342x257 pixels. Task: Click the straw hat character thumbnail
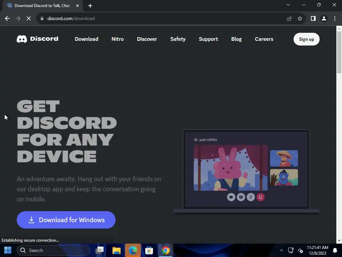point(284,158)
